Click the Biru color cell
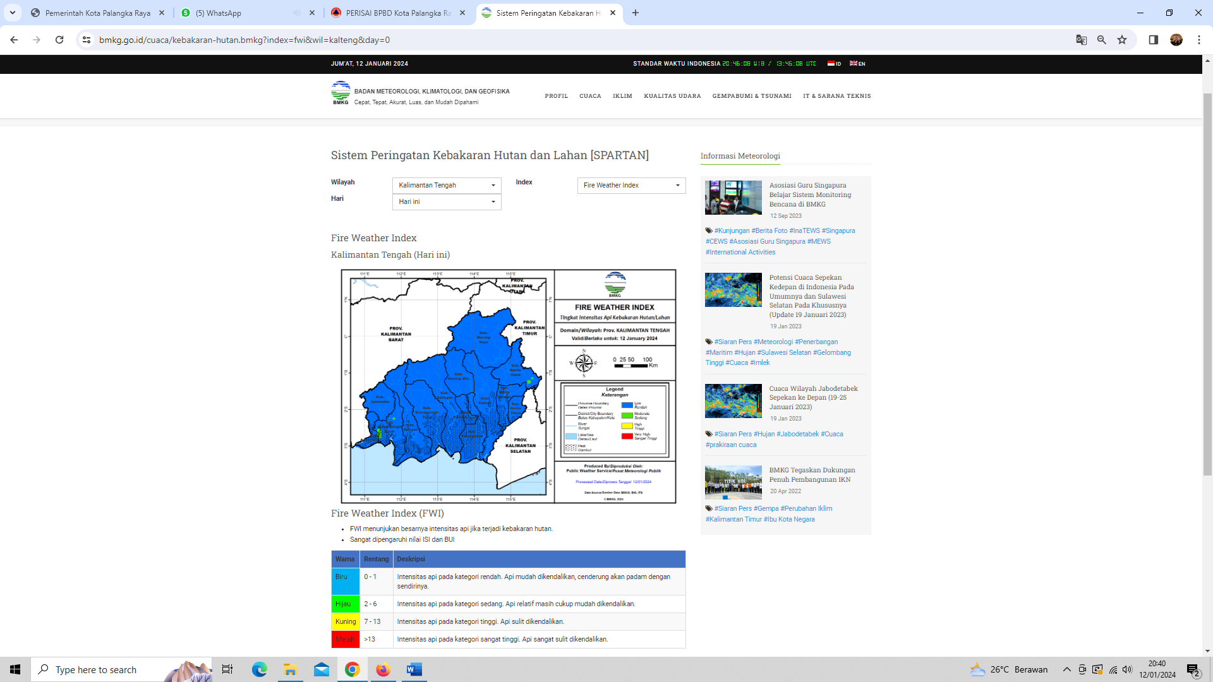Screen dimensions: 1213x682 (345, 582)
